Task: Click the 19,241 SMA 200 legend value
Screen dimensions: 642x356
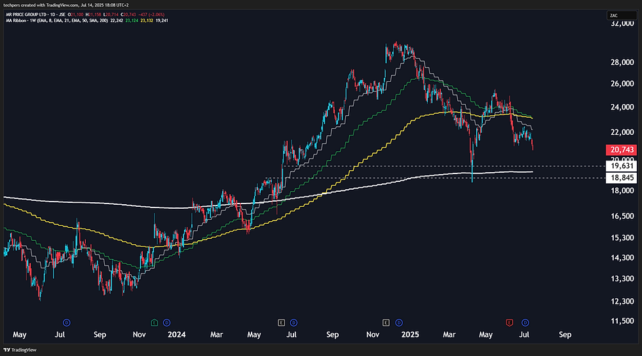Action: 162,20
